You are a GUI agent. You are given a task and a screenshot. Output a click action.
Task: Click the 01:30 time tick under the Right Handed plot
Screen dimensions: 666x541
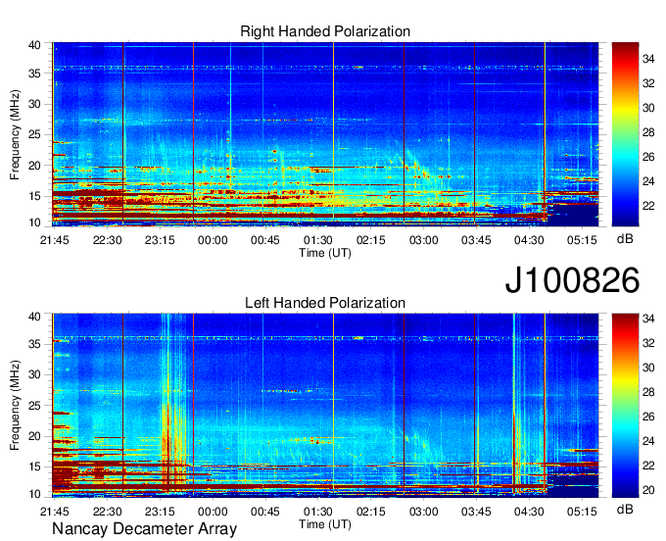(x=317, y=240)
